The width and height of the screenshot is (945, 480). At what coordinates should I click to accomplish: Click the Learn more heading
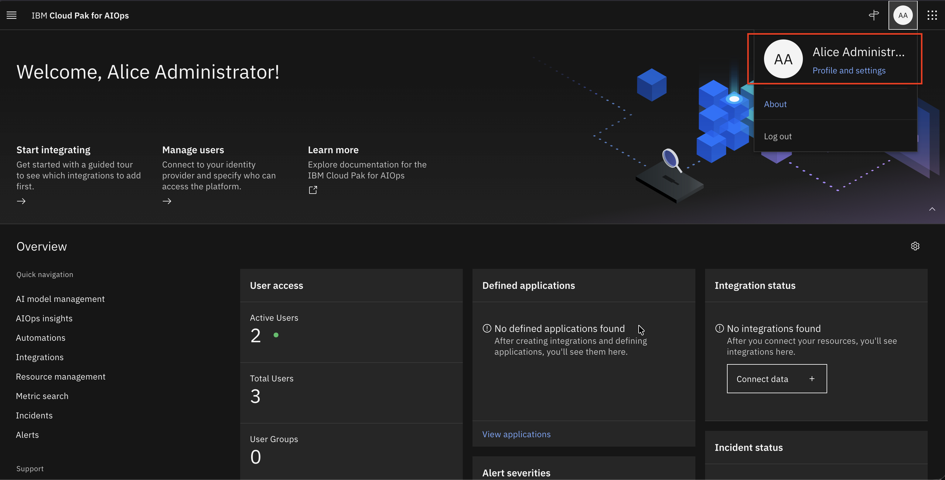coord(333,150)
